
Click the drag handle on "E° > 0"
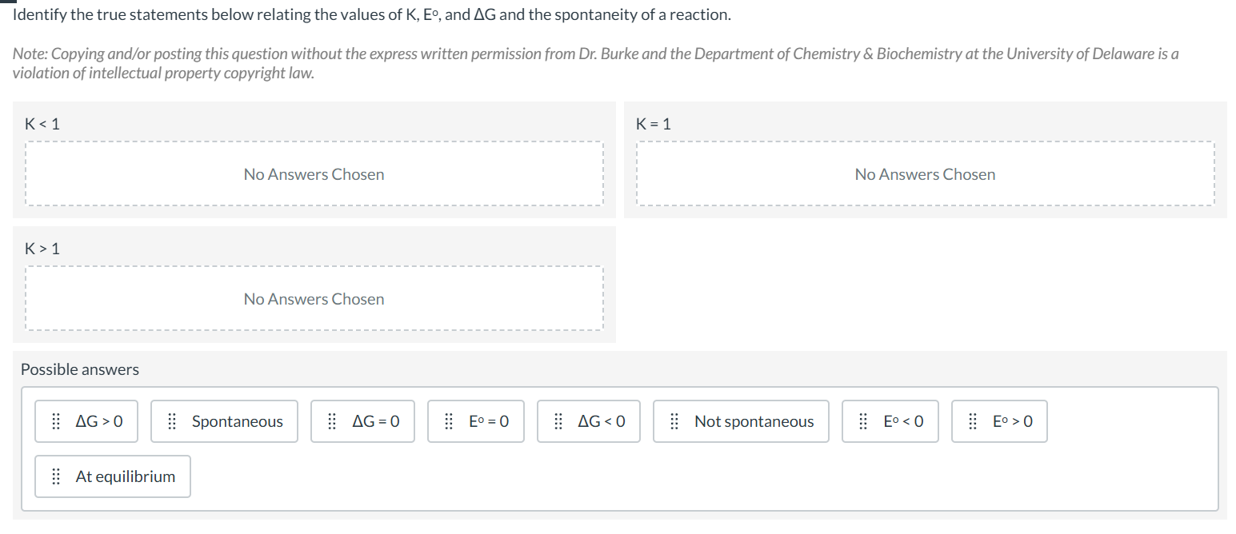coord(972,421)
